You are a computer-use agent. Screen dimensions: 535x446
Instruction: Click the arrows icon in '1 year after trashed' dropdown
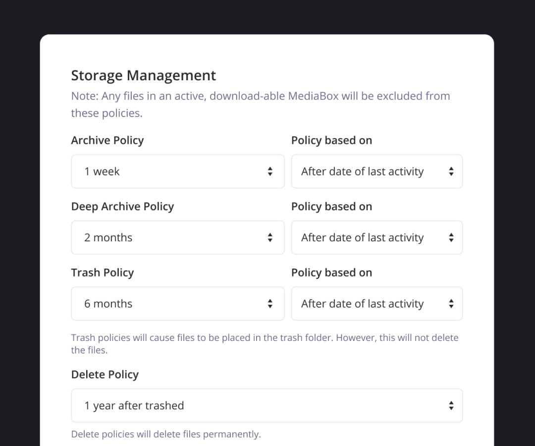pos(451,405)
